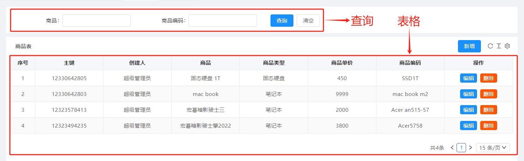Go to previous page arrow
Screen dimensions: 524x161
click(x=452, y=148)
